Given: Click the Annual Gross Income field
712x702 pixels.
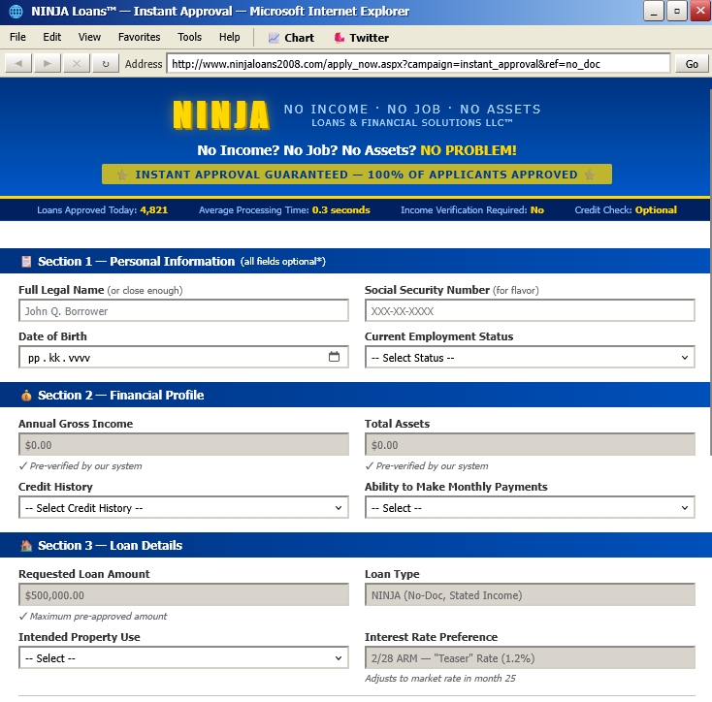Looking at the screenshot, I should (183, 445).
